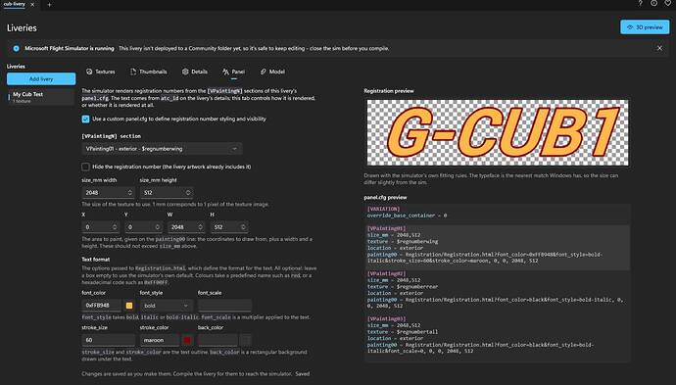Open the maroon stroke_color swatch
This screenshot has height=385, width=676.
tap(187, 340)
